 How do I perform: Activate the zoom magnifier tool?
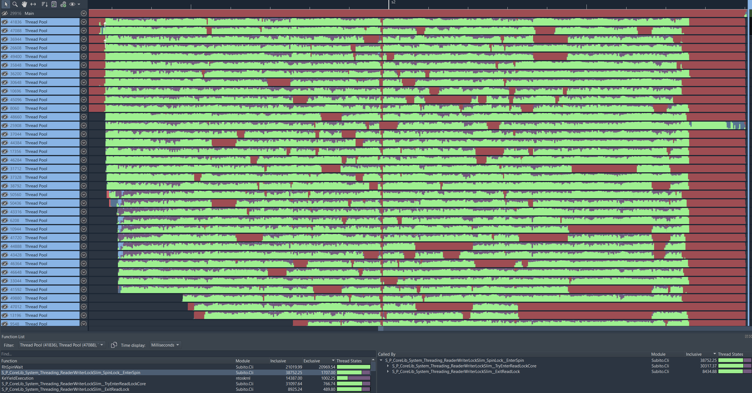coord(15,4)
